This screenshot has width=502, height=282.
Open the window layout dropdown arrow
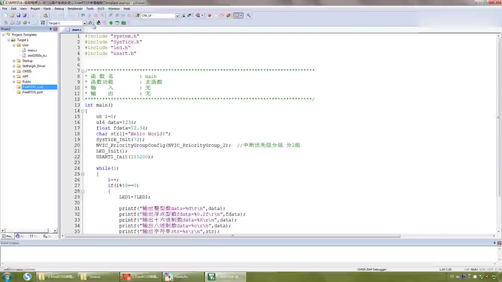(241, 15)
